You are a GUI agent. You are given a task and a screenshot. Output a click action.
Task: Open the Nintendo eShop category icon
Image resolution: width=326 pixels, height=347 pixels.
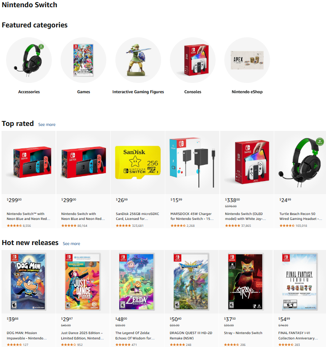(x=247, y=60)
